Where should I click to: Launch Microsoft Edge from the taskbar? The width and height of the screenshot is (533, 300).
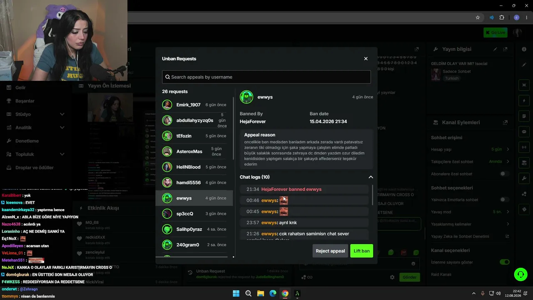click(x=273, y=293)
